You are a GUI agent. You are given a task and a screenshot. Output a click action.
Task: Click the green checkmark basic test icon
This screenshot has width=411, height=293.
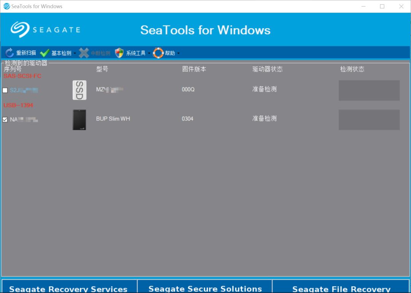[x=45, y=53]
